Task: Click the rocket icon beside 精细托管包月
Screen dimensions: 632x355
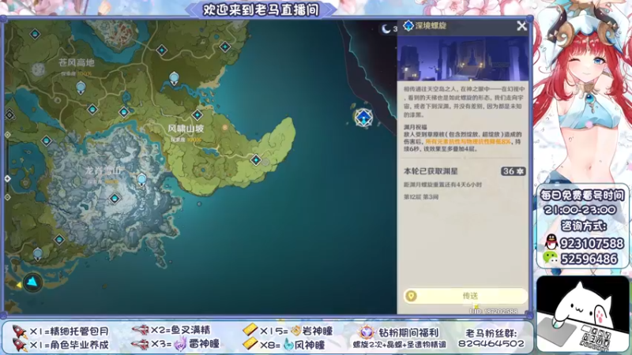Action: tap(19, 331)
